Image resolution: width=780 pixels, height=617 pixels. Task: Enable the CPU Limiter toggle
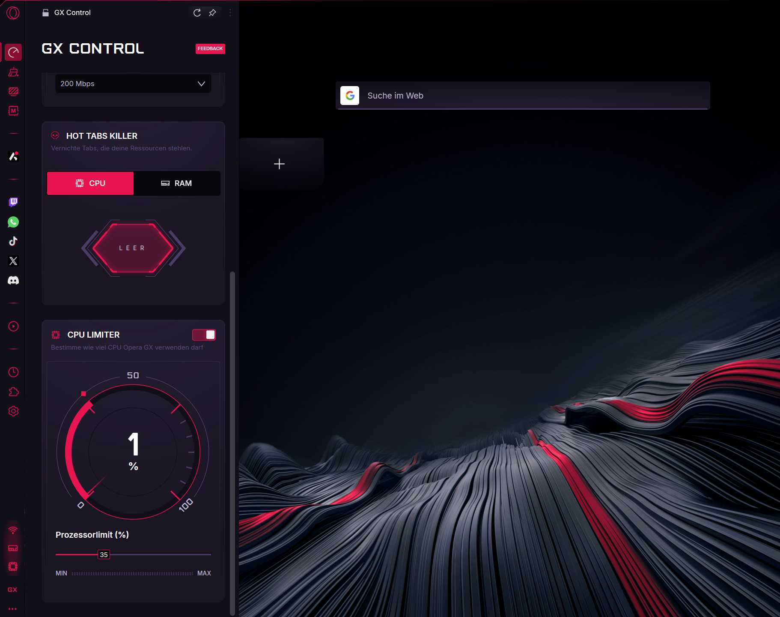coord(204,334)
